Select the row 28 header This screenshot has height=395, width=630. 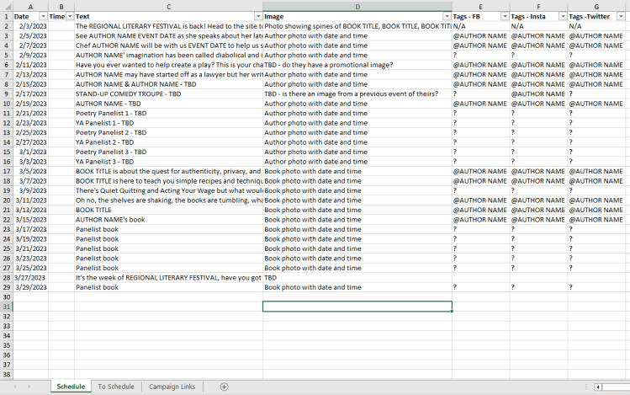(x=6, y=277)
